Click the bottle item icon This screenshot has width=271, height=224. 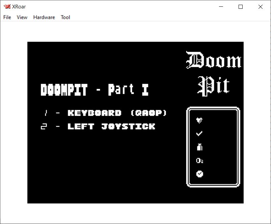click(x=199, y=147)
